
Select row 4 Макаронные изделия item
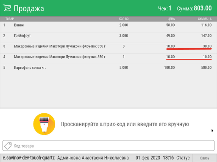60,57
